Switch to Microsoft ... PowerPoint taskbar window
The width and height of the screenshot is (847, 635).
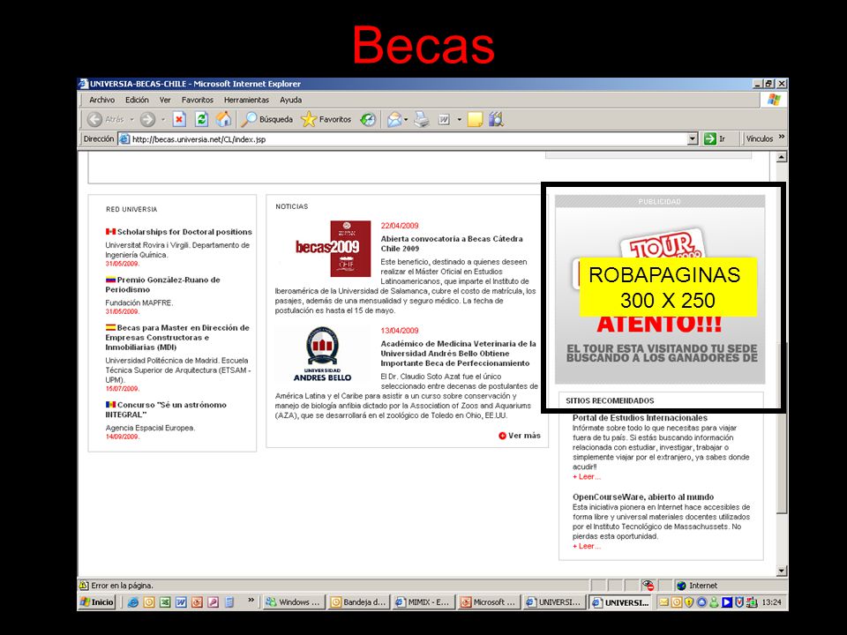click(x=488, y=602)
